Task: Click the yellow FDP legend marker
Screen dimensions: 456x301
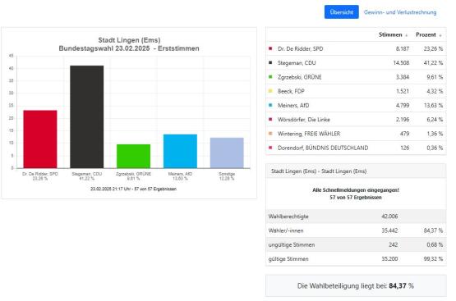Action: point(270,91)
